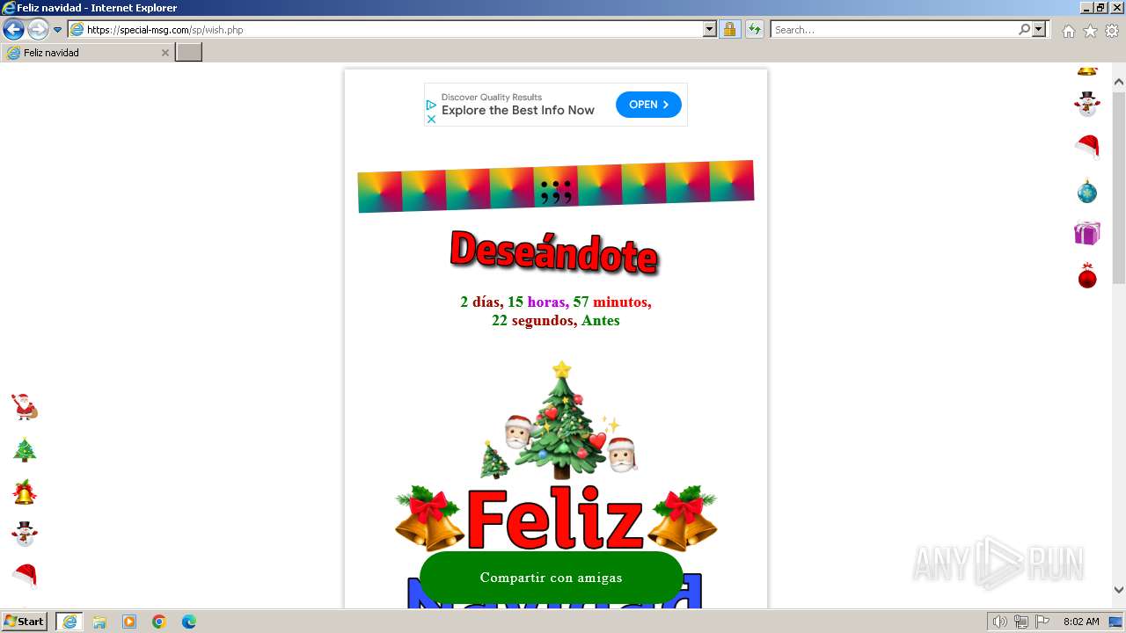Screen dimensions: 1126x633
Task: Click the 'Compartir con amigas' button
Action: click(x=552, y=578)
